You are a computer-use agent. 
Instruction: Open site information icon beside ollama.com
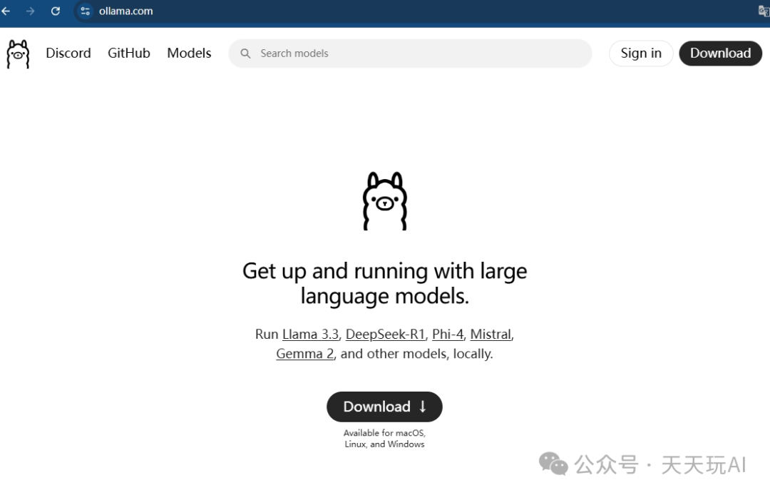pyautogui.click(x=85, y=11)
